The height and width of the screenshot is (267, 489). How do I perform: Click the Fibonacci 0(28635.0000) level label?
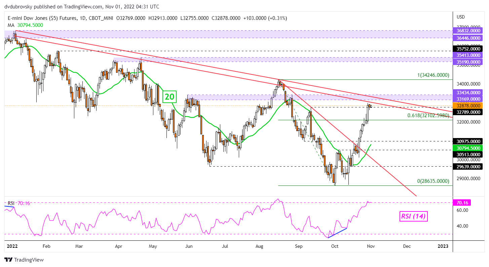pos(433,181)
